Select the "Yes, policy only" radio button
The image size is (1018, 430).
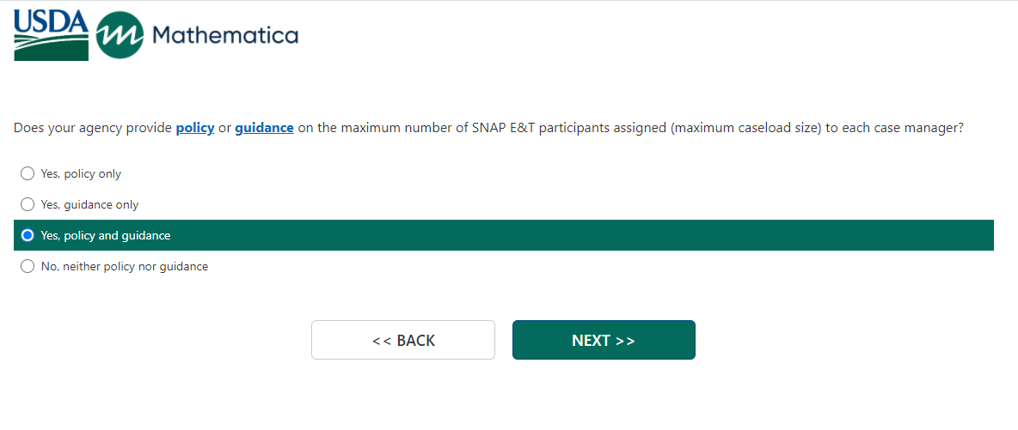28,173
